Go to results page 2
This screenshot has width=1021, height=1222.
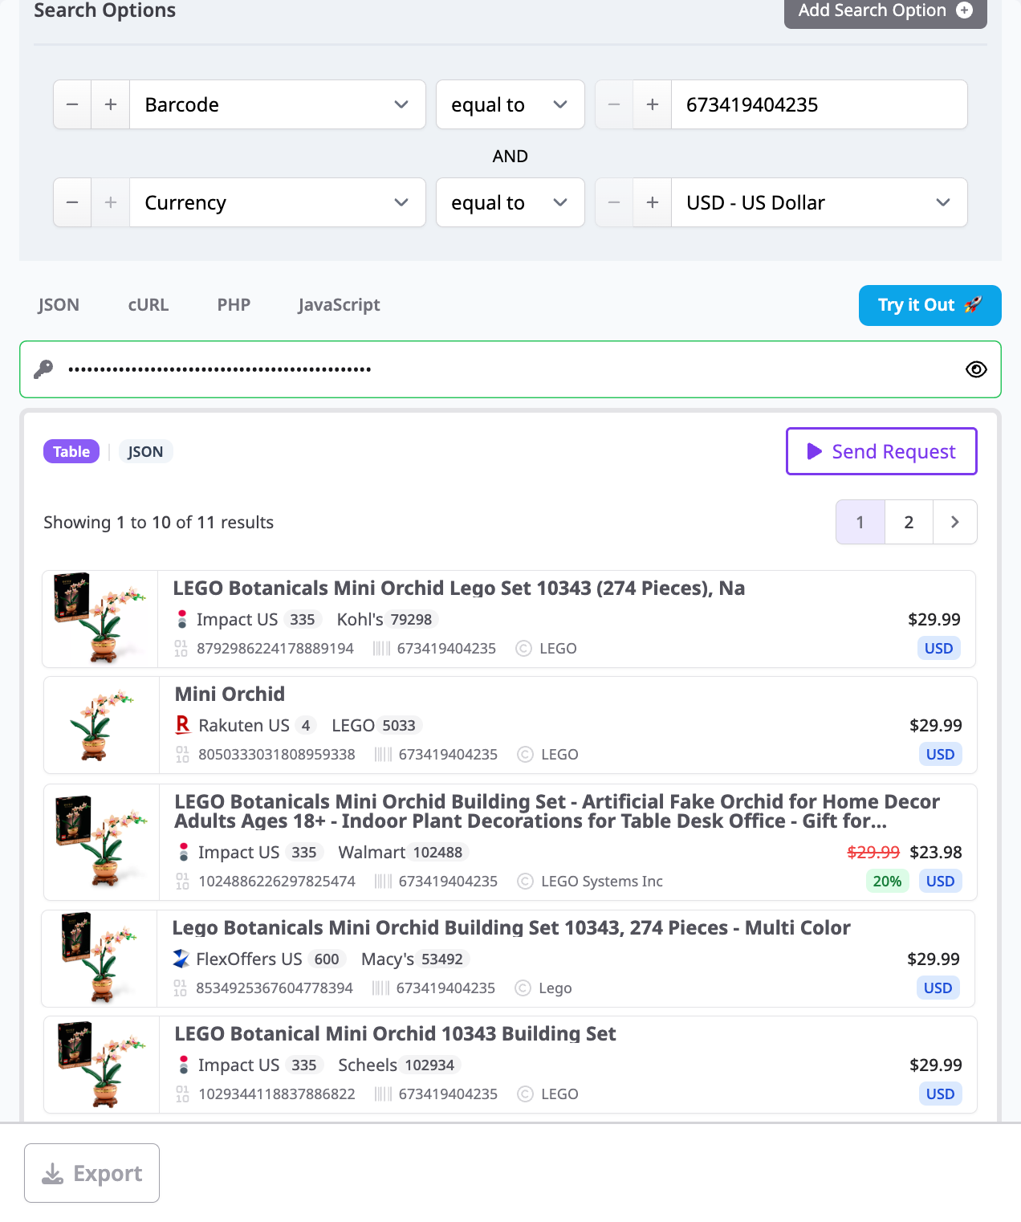(x=909, y=522)
